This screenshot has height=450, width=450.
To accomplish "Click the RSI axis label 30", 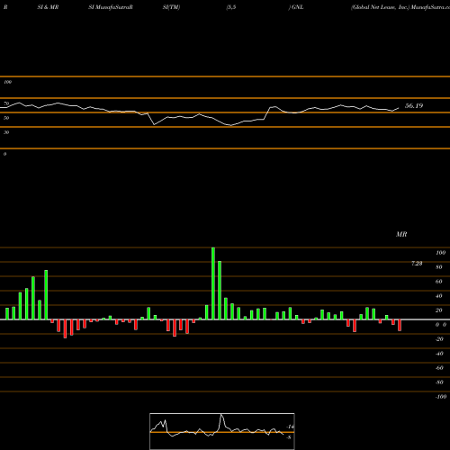I will click(6, 132).
